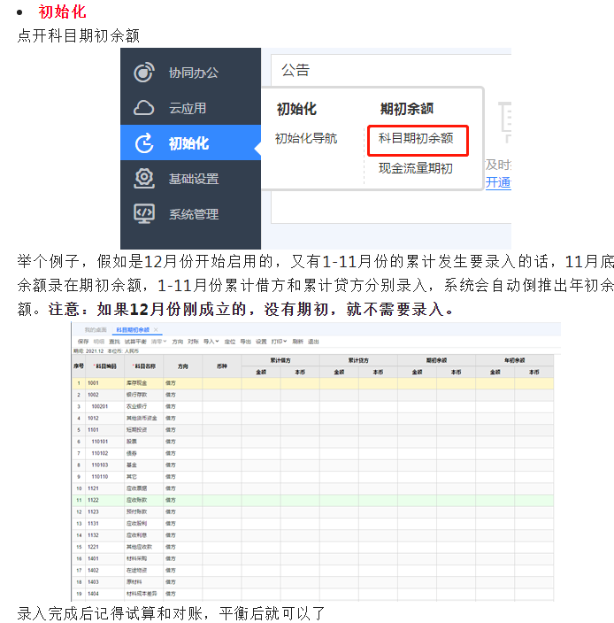Select account code cell 100201
Image resolution: width=614 pixels, height=623 pixels.
click(105, 406)
